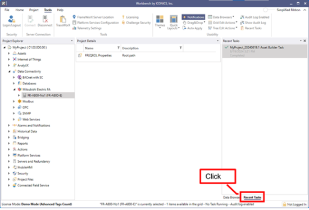309x210 pixels.
Task: Open Data Browsers dropdown
Action: point(221,17)
